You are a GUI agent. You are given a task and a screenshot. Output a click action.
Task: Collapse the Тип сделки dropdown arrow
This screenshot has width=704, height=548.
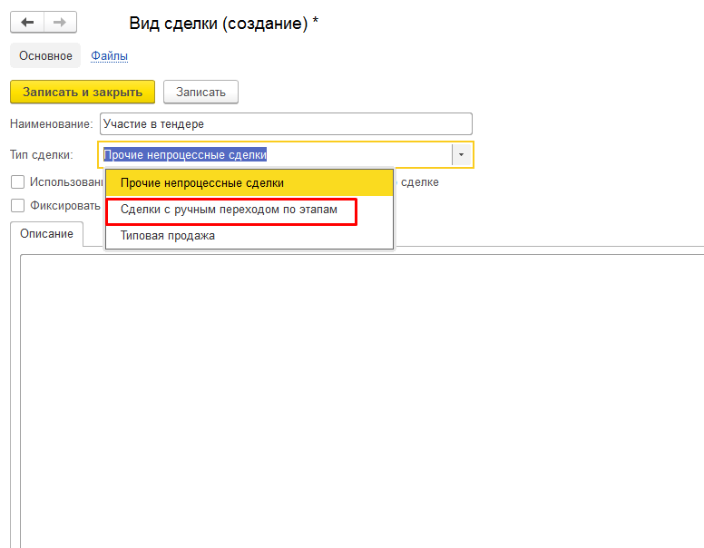click(x=461, y=155)
